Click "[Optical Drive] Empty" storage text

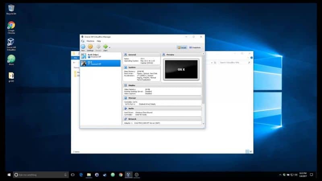(147, 104)
